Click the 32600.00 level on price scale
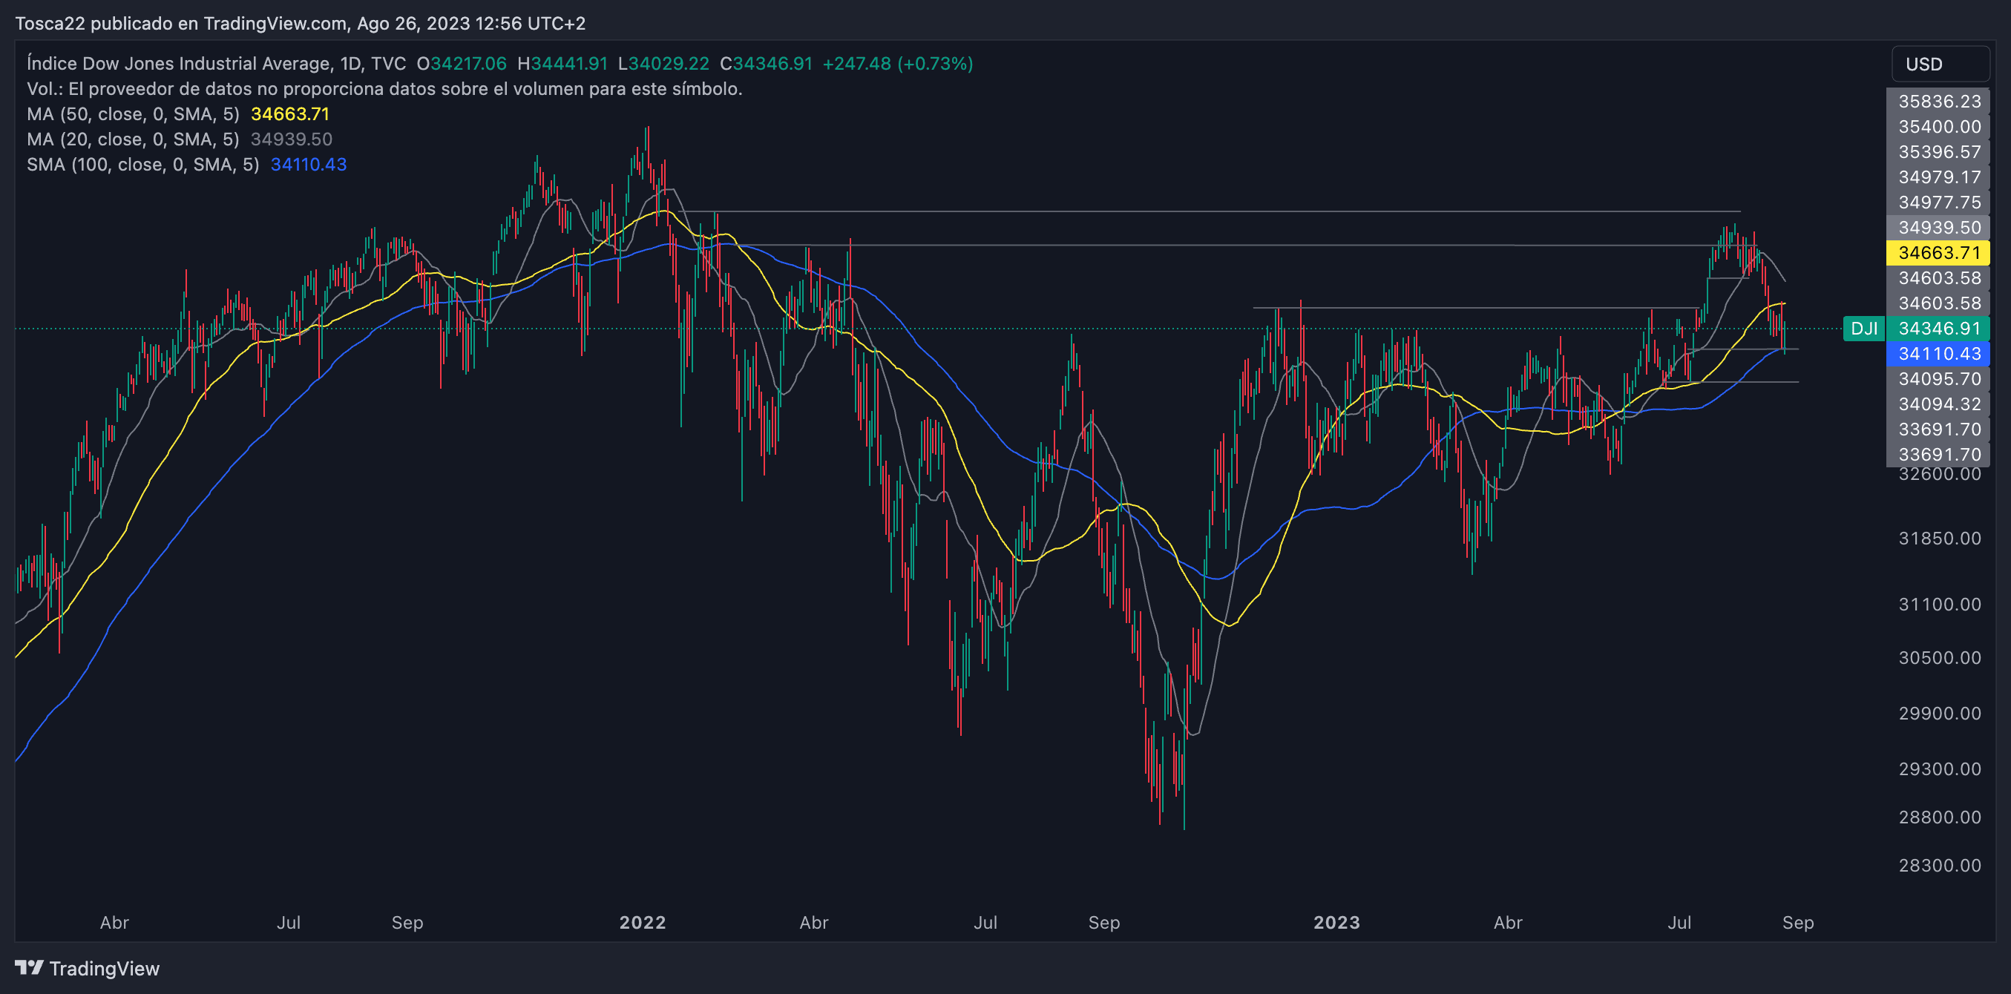This screenshot has height=994, width=2011. (x=1938, y=474)
